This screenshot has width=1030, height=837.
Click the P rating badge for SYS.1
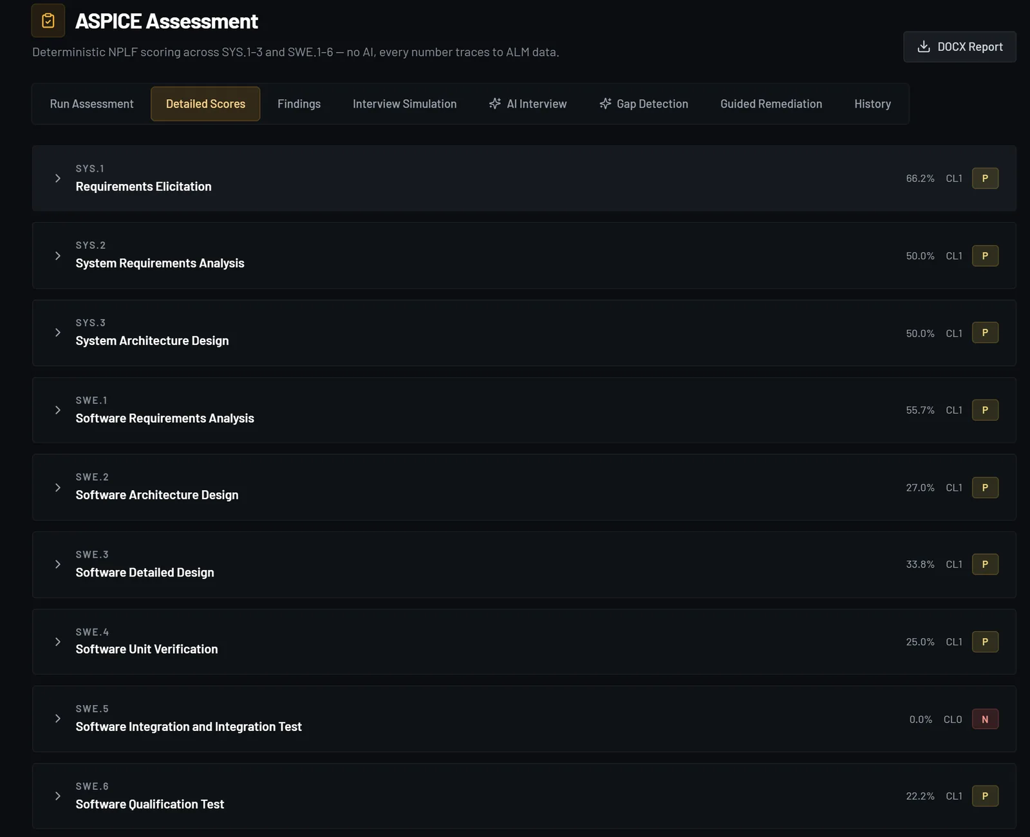[985, 178]
